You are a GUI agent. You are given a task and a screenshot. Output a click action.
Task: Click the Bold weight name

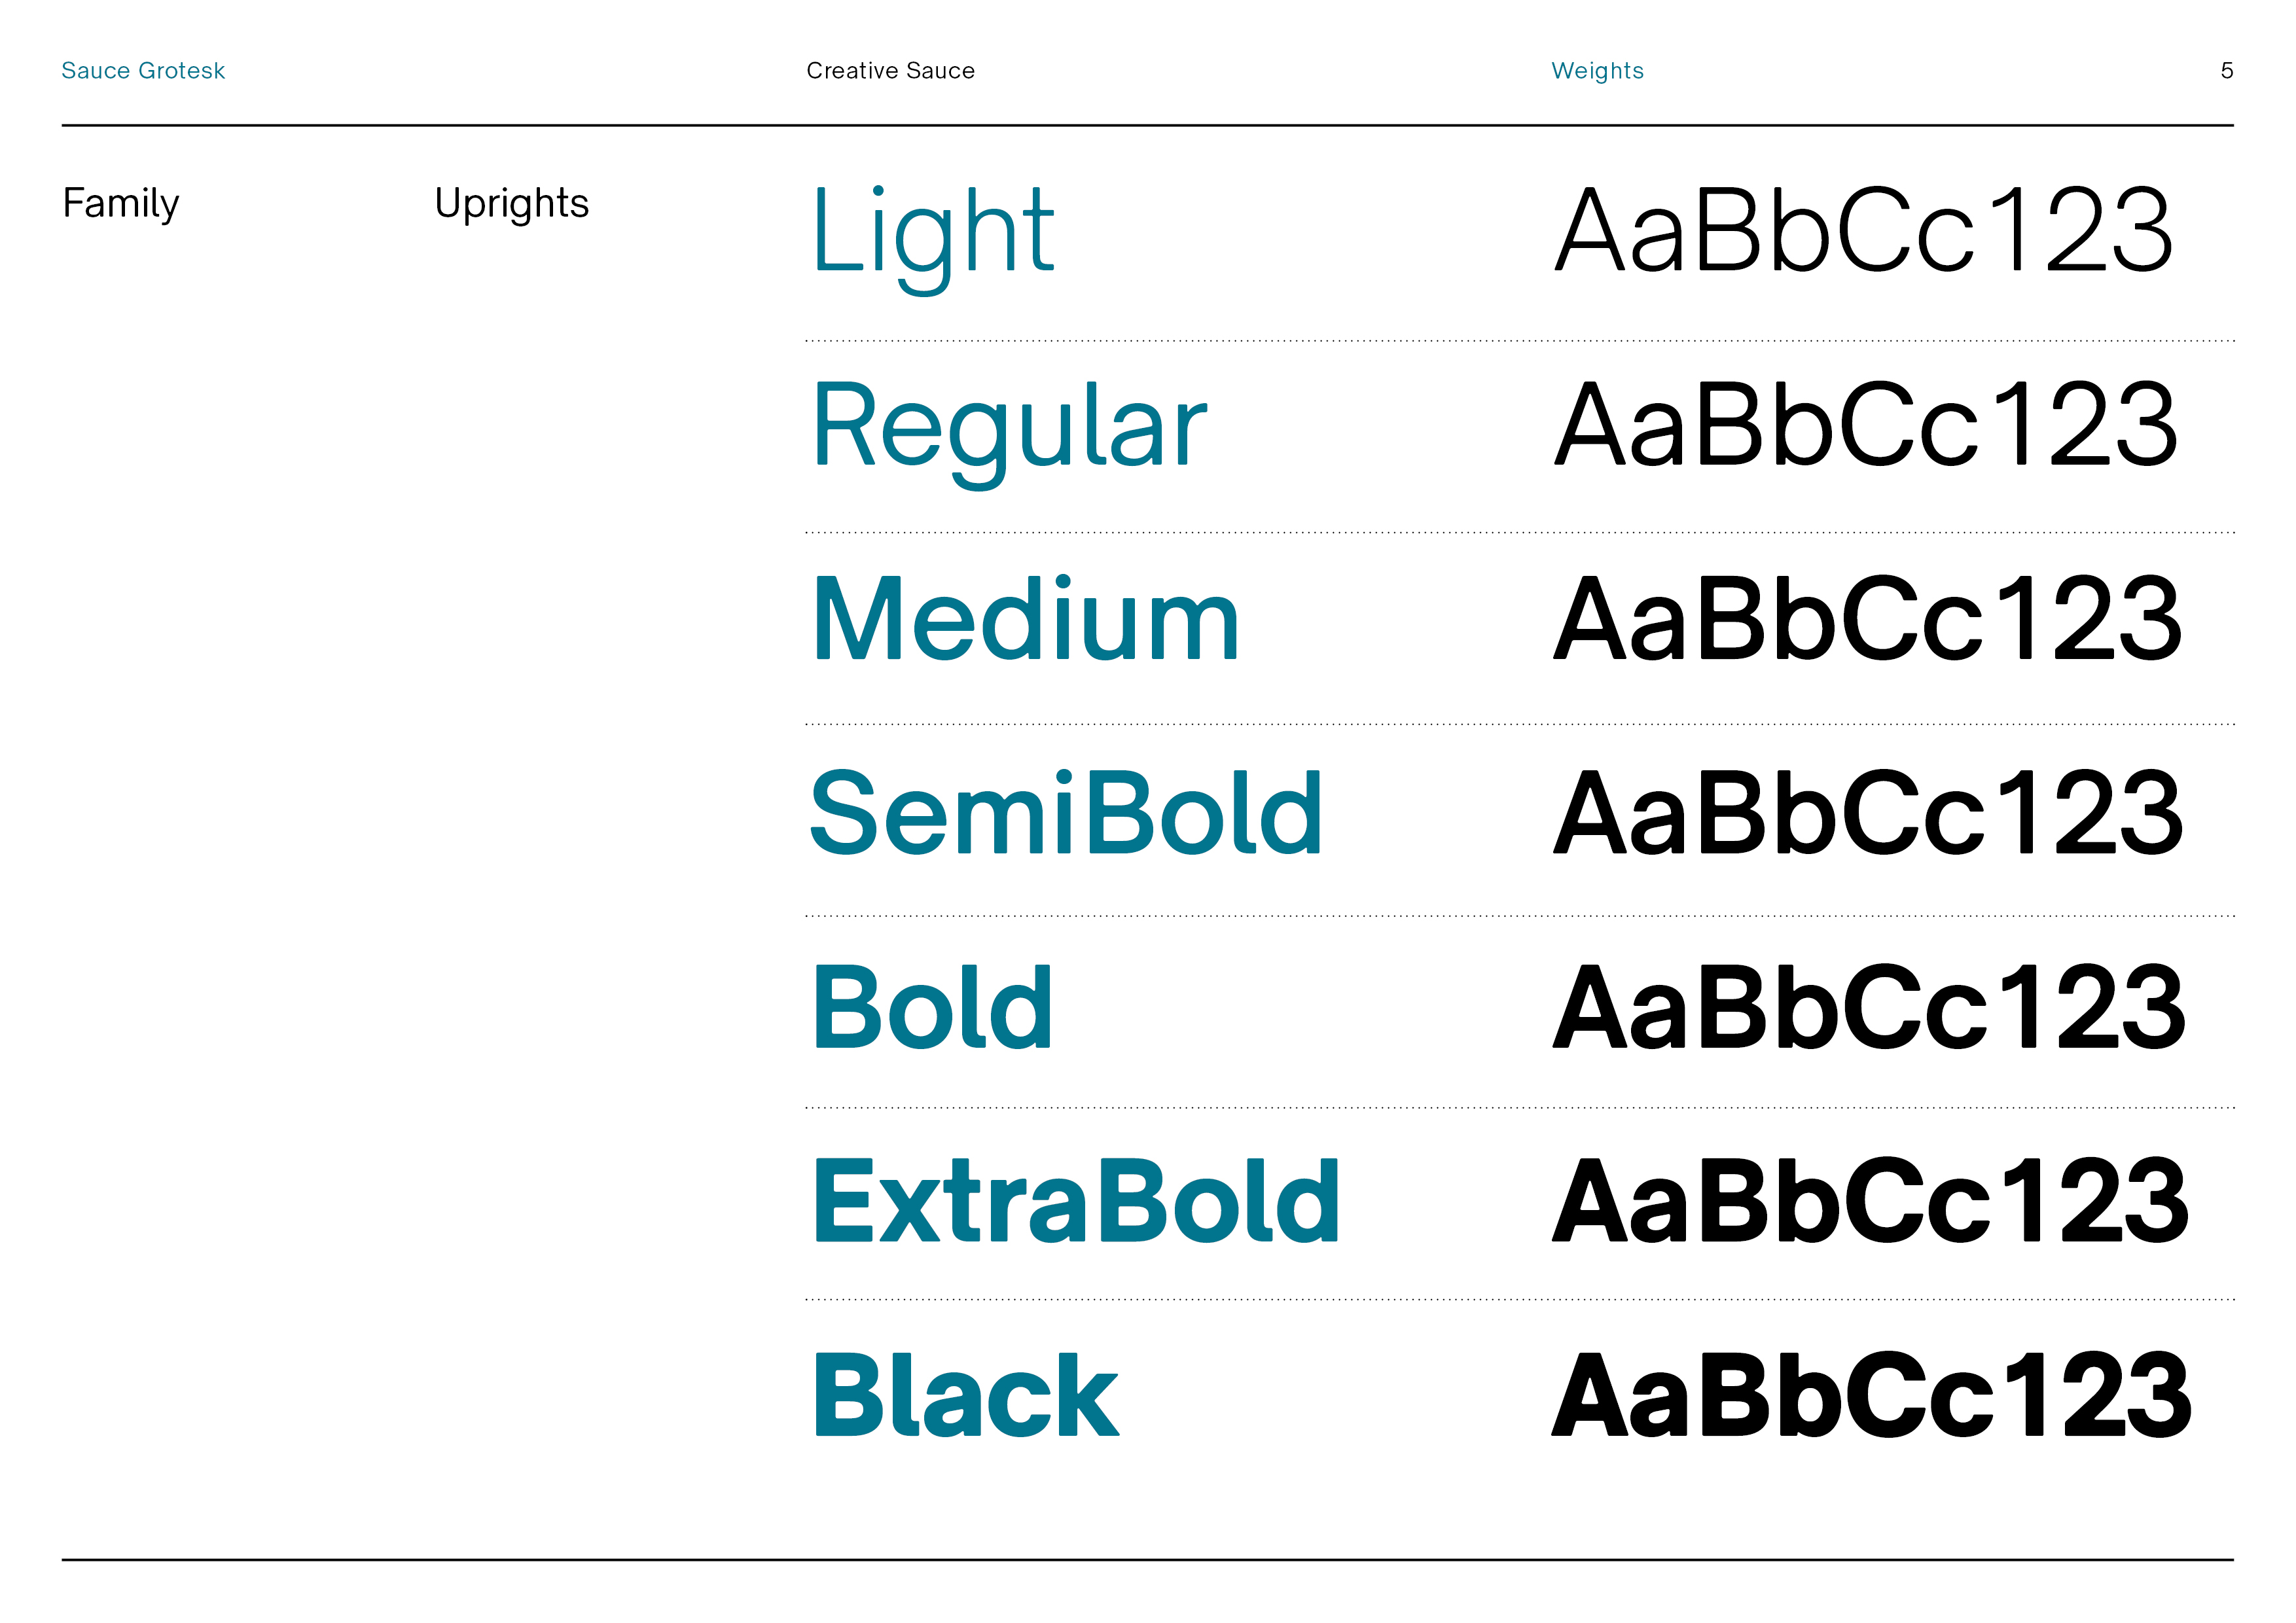[933, 1007]
